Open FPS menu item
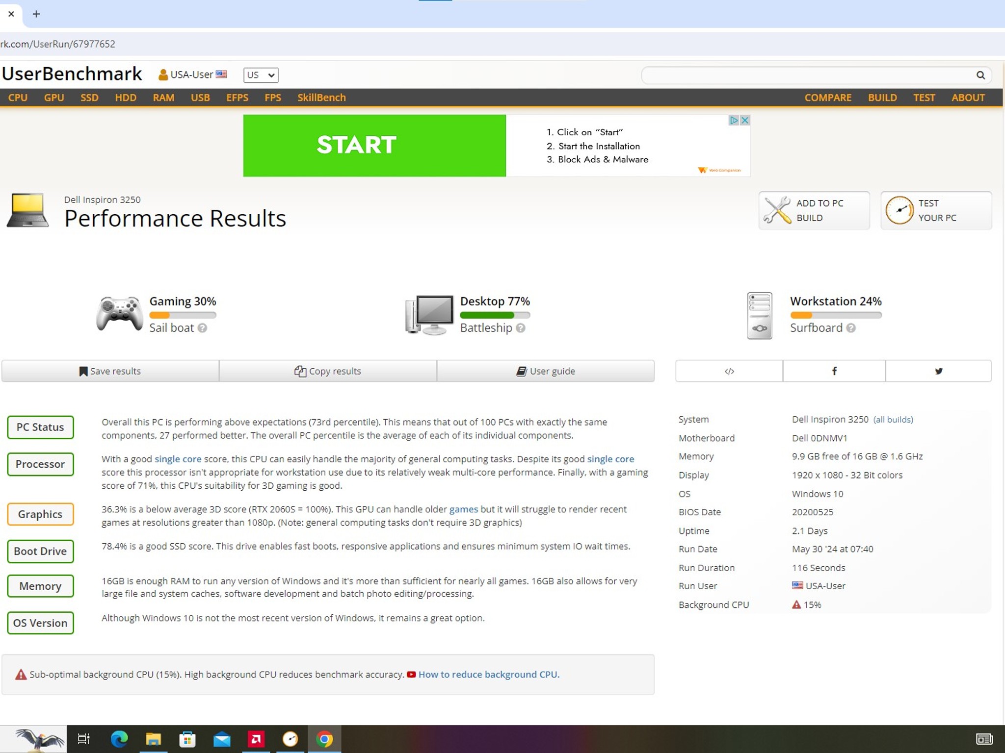The image size is (1005, 753). [273, 98]
